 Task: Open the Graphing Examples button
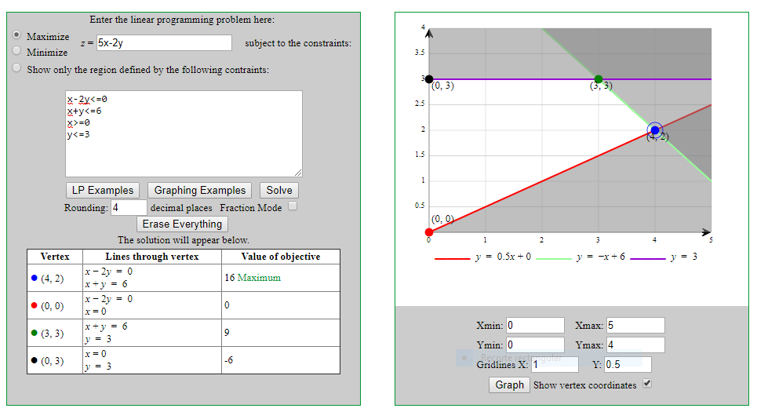click(x=199, y=190)
